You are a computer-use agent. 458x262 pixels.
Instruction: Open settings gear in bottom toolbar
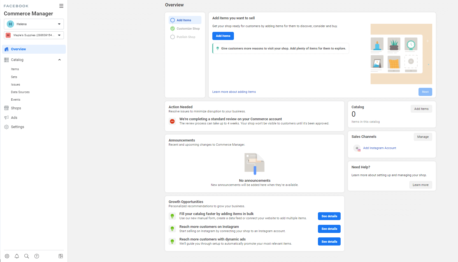pyautogui.click(x=7, y=256)
